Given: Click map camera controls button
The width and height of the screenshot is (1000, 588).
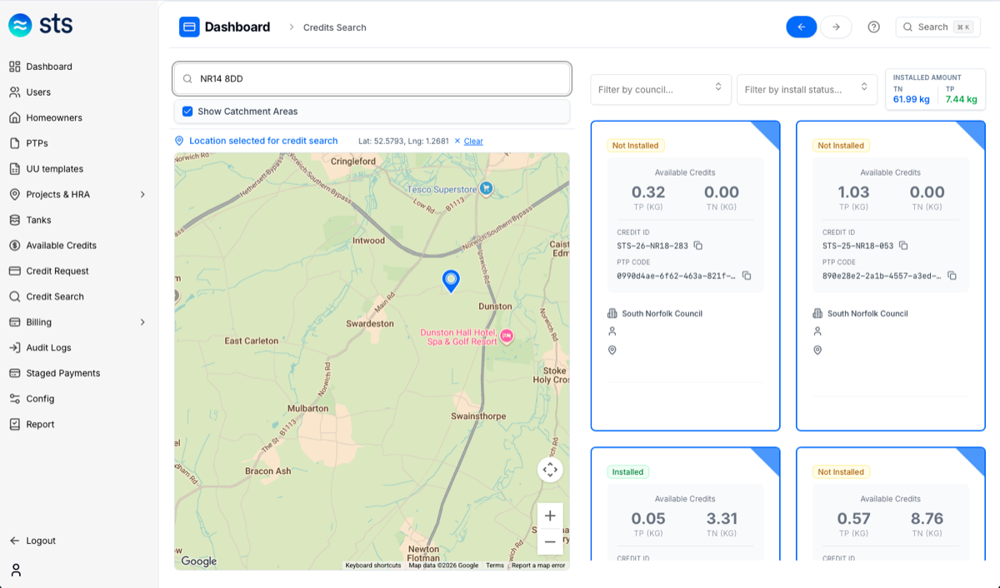Looking at the screenshot, I should (x=550, y=470).
